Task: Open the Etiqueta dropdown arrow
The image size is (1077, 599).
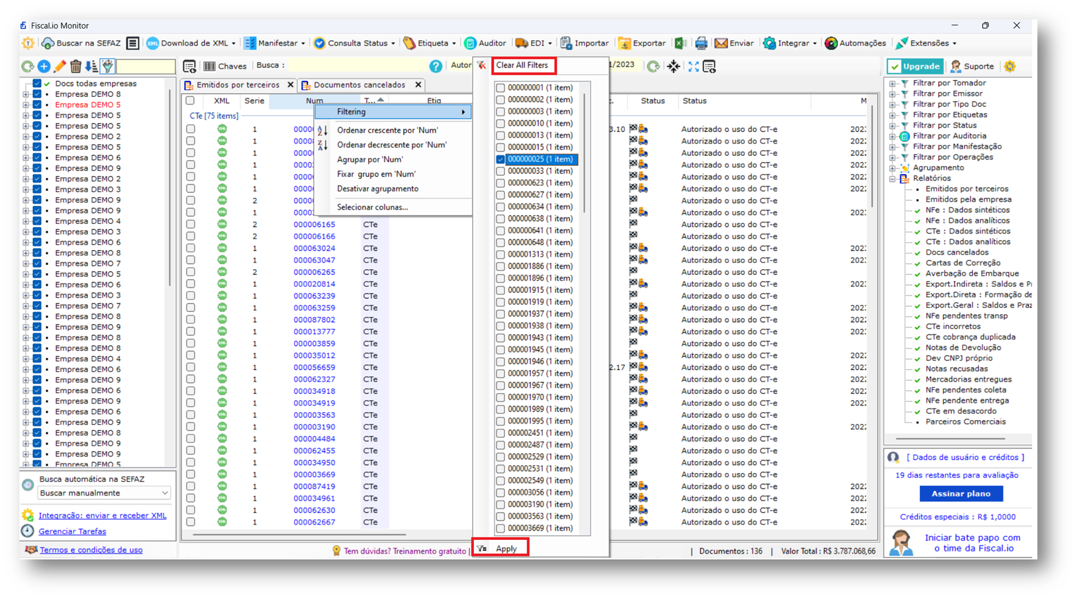Action: 454,44
